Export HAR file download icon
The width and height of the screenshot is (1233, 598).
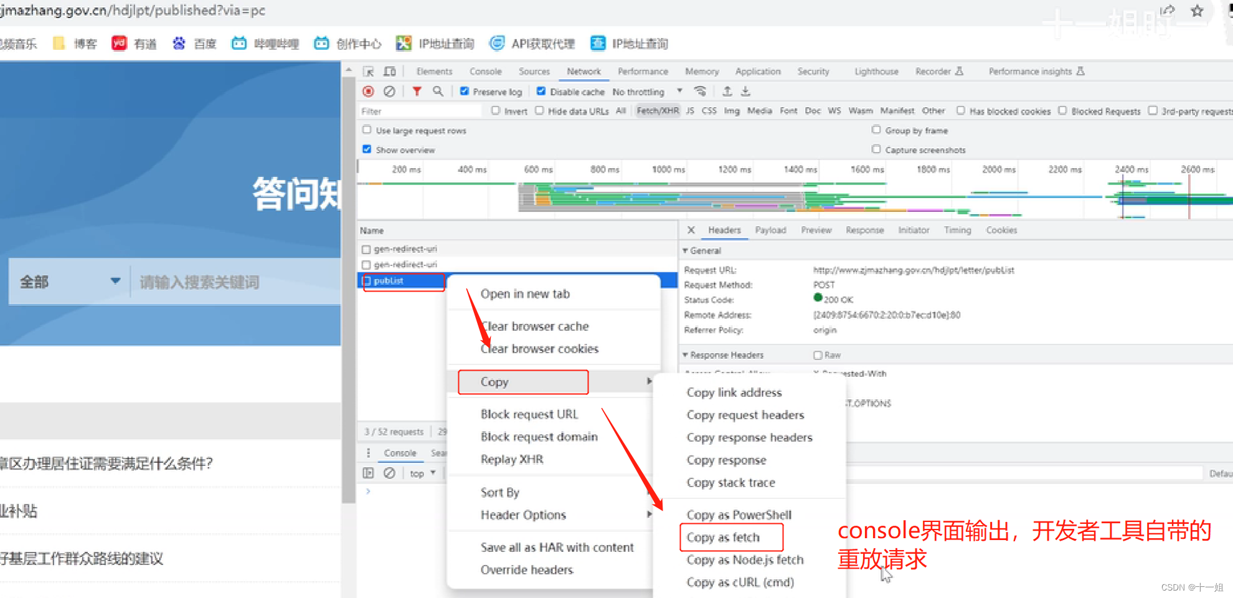tap(745, 92)
